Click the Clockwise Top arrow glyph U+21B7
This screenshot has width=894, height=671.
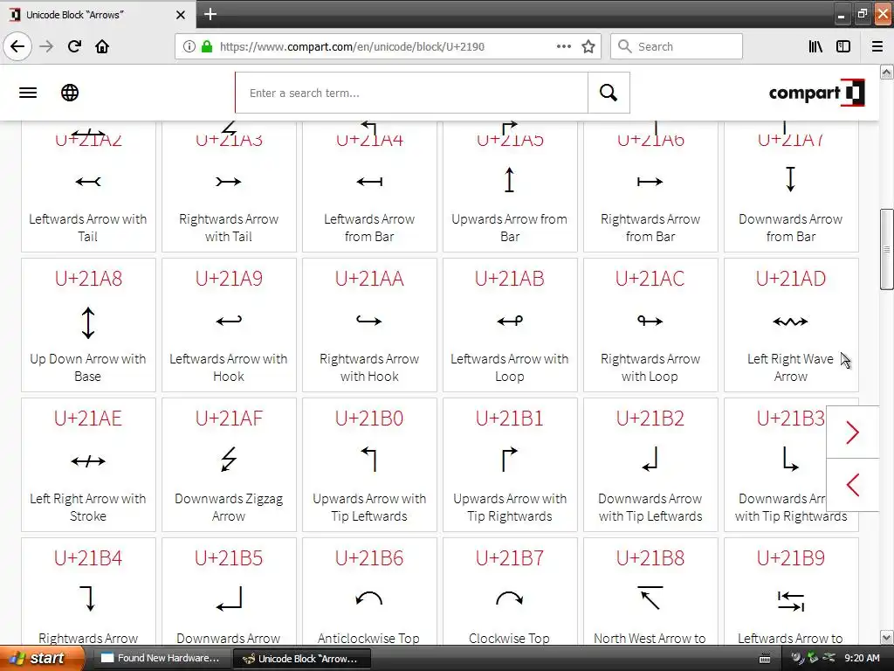pos(510,598)
